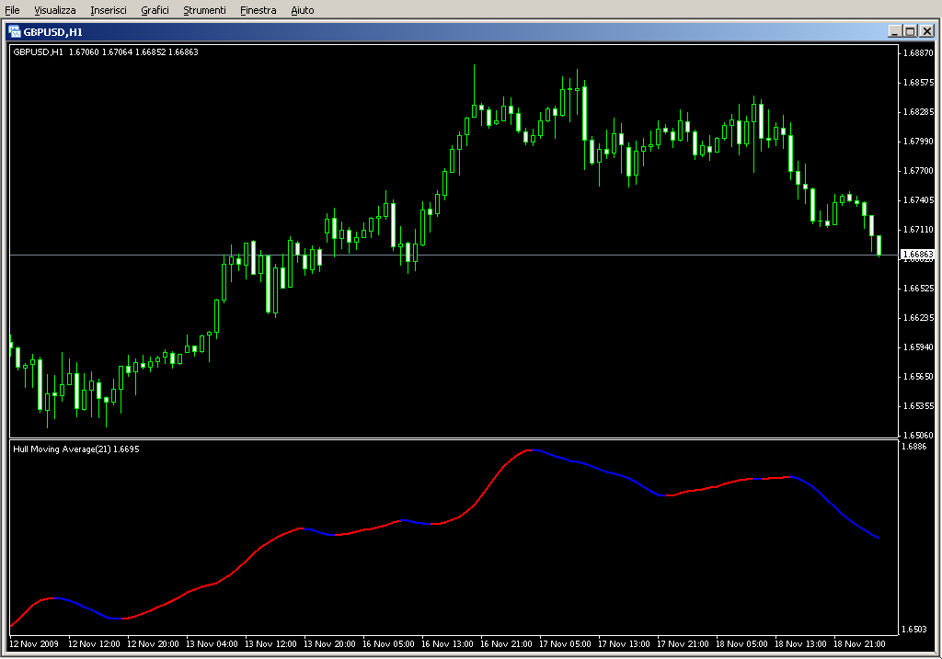Click the 1.68575 price scale value
This screenshot has height=659, width=942.
tap(918, 82)
